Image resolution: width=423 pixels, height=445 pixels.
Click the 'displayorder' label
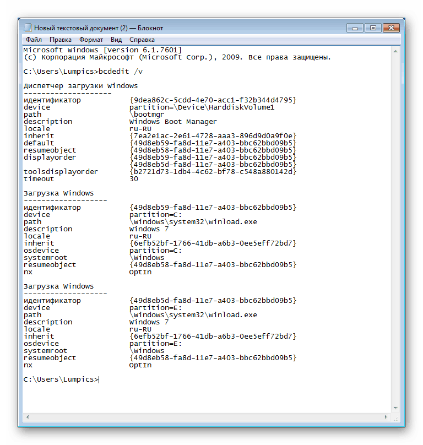coord(50,158)
